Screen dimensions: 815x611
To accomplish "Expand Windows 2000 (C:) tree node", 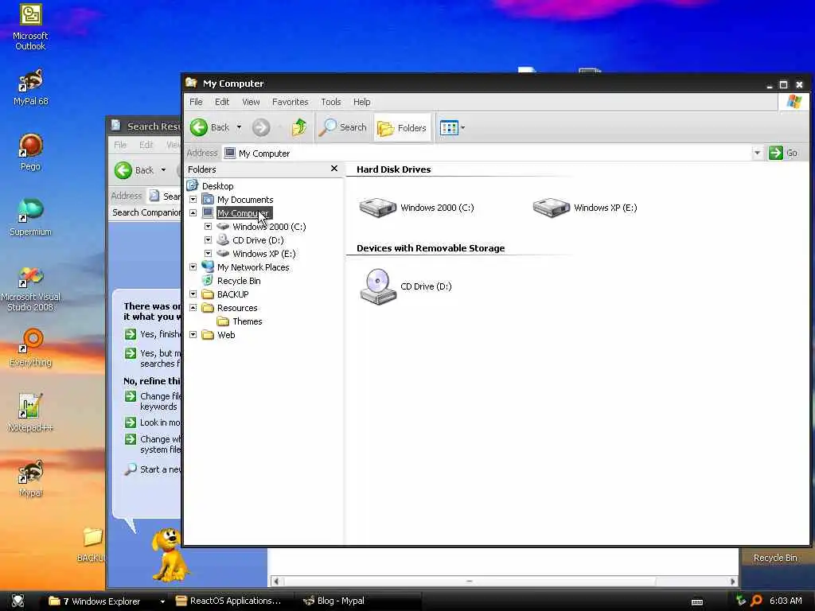I will [208, 227].
